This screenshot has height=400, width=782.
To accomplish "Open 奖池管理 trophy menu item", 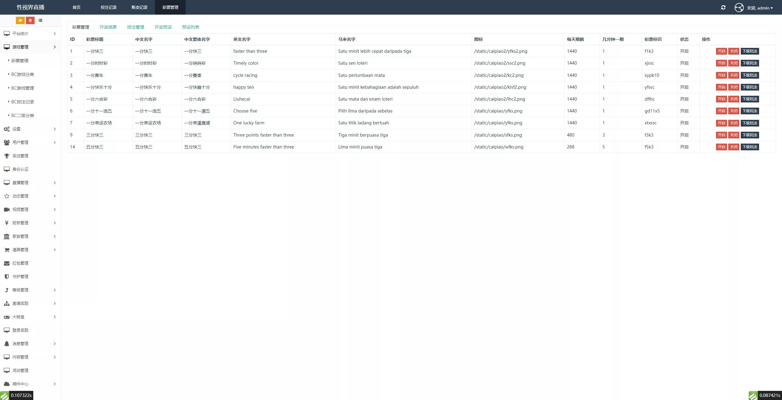I will pyautogui.click(x=20, y=156).
